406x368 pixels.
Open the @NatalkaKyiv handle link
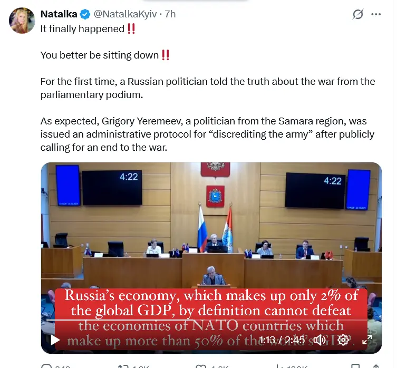[x=125, y=14]
